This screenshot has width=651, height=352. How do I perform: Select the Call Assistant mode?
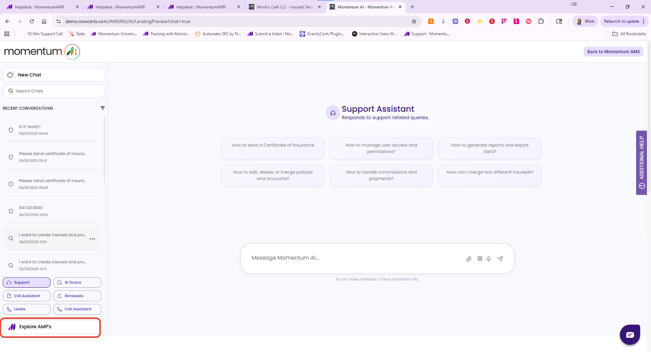(x=77, y=309)
